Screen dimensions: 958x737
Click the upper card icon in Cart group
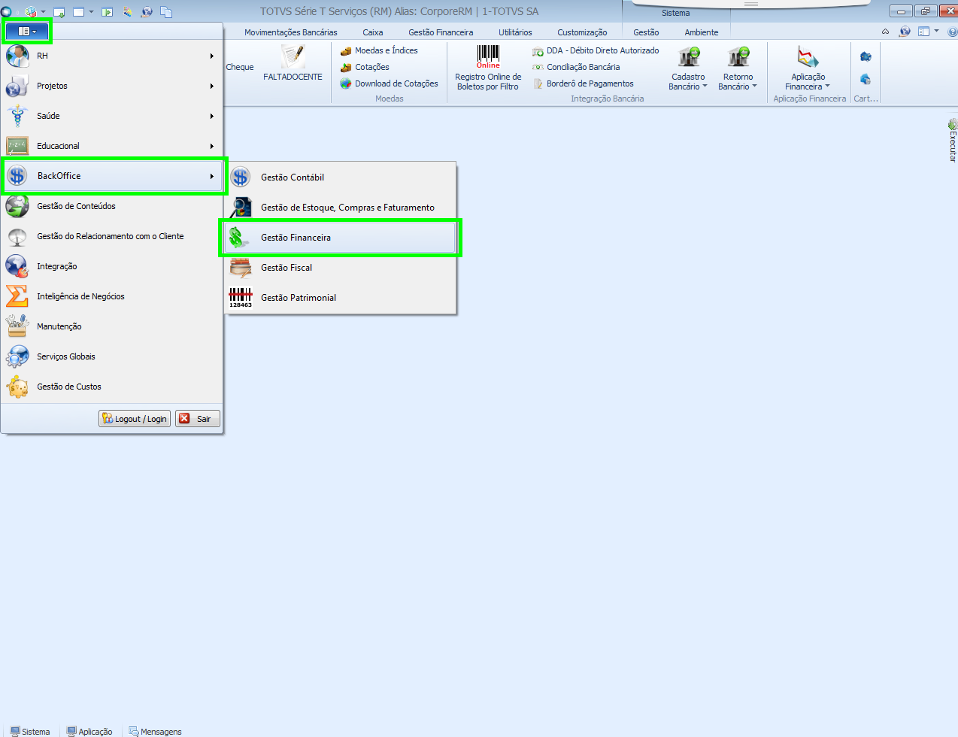click(866, 56)
